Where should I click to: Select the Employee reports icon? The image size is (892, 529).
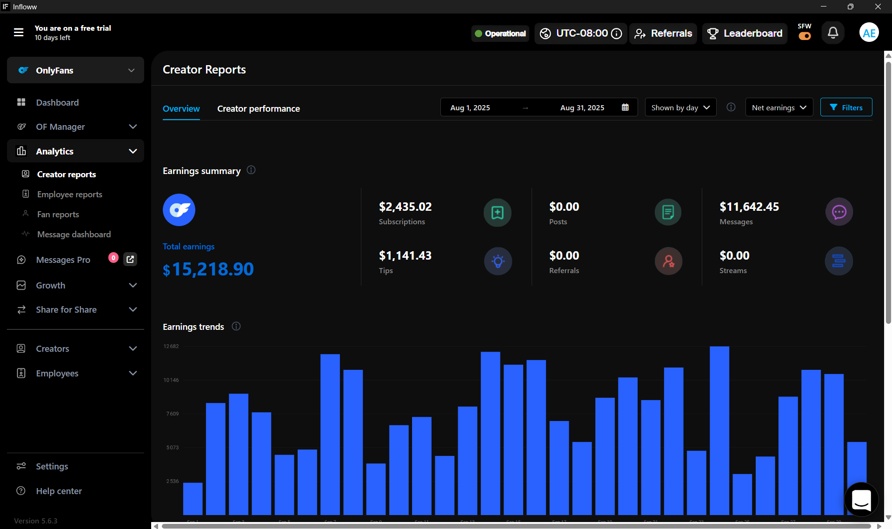25,194
